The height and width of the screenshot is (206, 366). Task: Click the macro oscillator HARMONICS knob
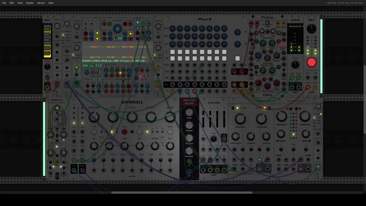coord(305,117)
